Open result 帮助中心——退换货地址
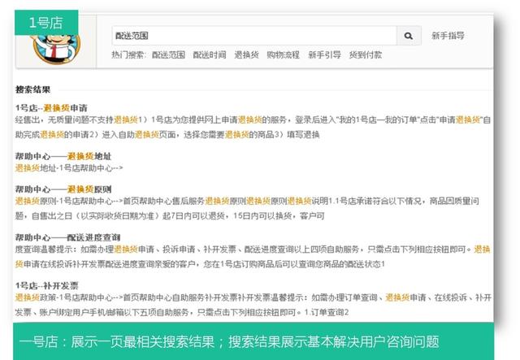The image size is (520, 360). [x=63, y=156]
